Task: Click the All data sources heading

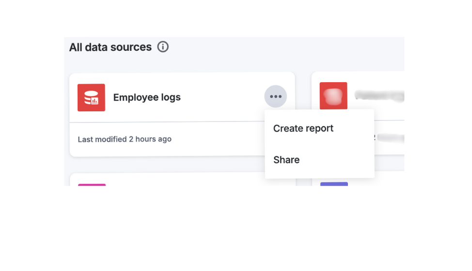Action: click(x=110, y=47)
